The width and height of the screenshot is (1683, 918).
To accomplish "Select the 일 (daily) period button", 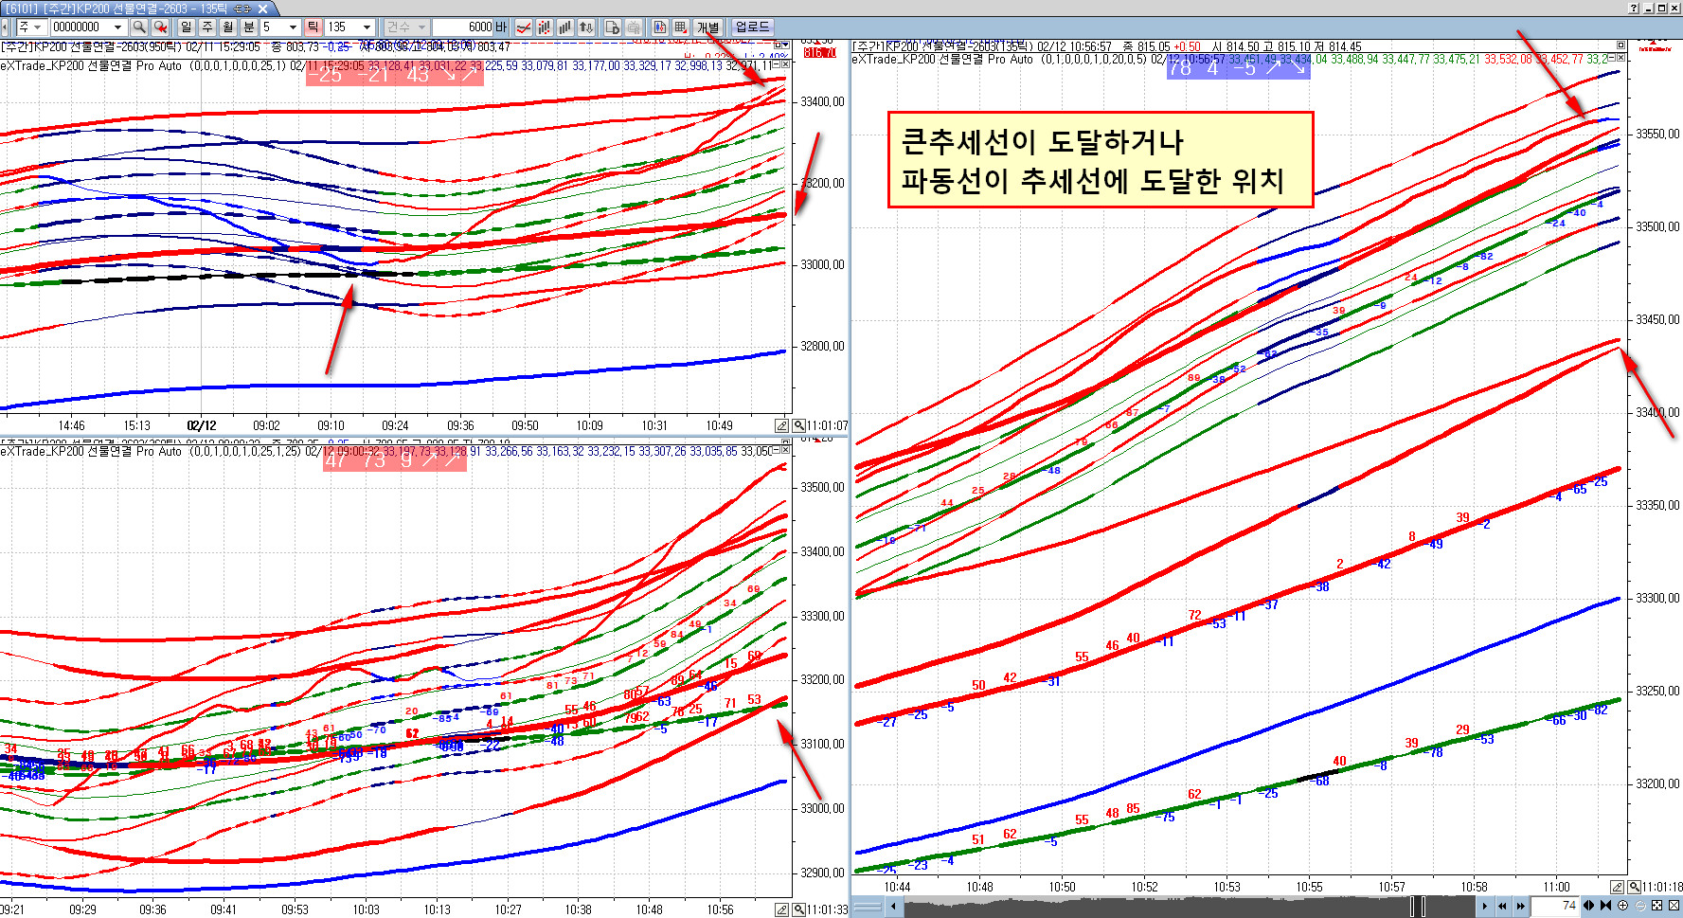I will [x=186, y=27].
